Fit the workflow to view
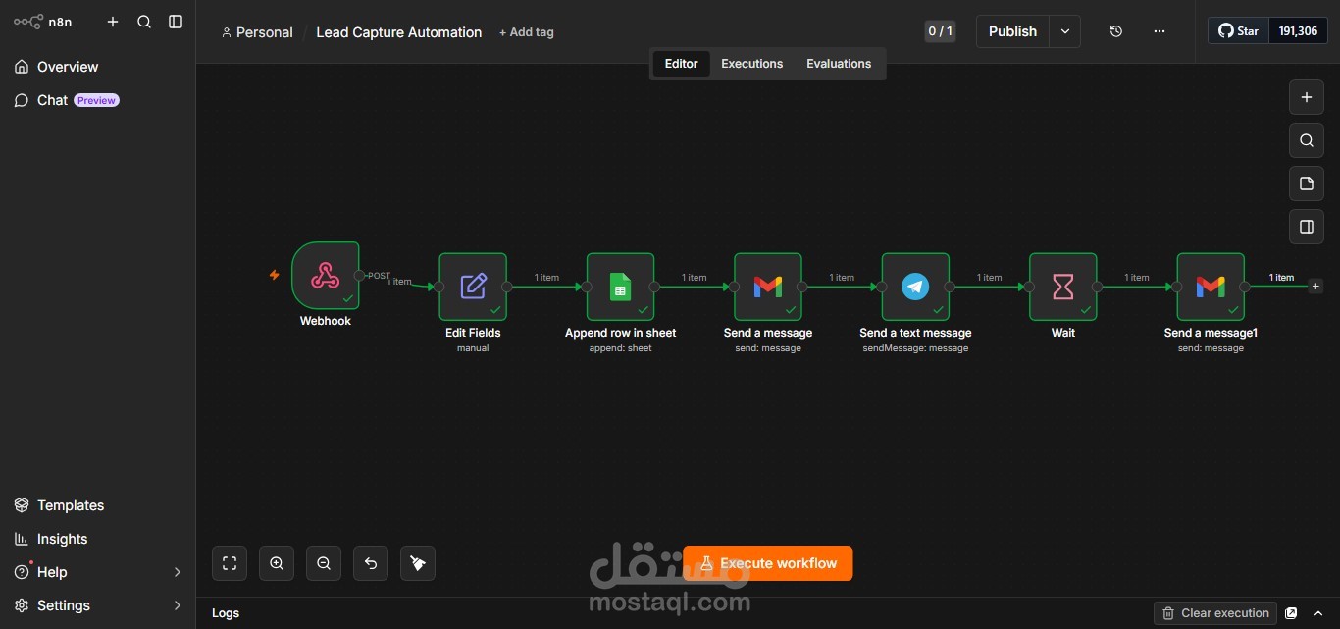The height and width of the screenshot is (629, 1340). [x=230, y=563]
